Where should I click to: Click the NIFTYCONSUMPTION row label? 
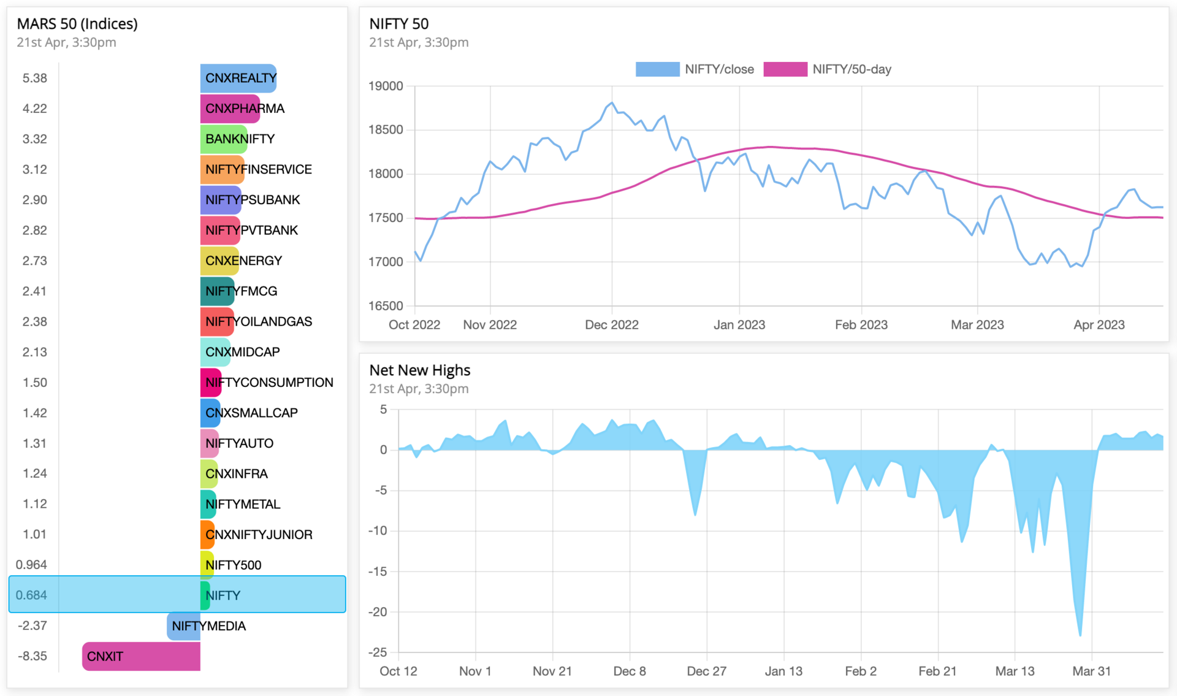coord(269,383)
